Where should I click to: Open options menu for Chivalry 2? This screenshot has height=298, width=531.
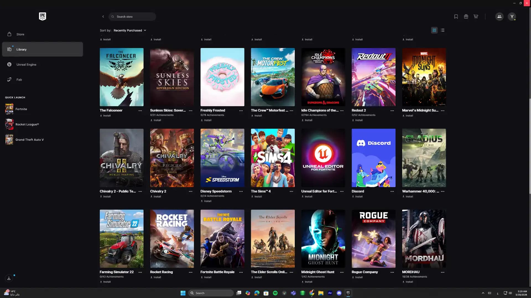click(x=191, y=191)
